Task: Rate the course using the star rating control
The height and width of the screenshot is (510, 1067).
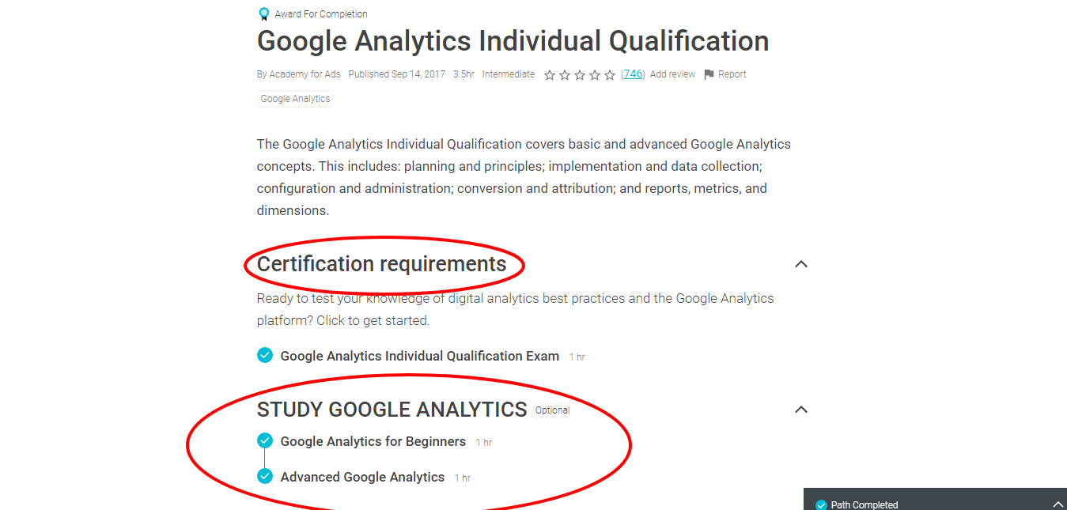Action: point(579,74)
